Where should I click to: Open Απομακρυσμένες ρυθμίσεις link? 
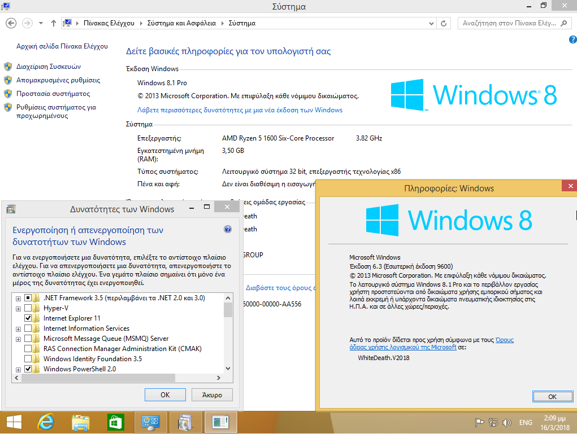pos(58,80)
